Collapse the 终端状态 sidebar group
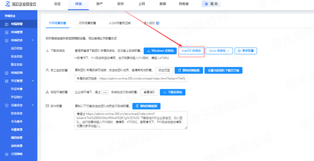The image size is (314, 161). pyautogui.click(x=33, y=40)
